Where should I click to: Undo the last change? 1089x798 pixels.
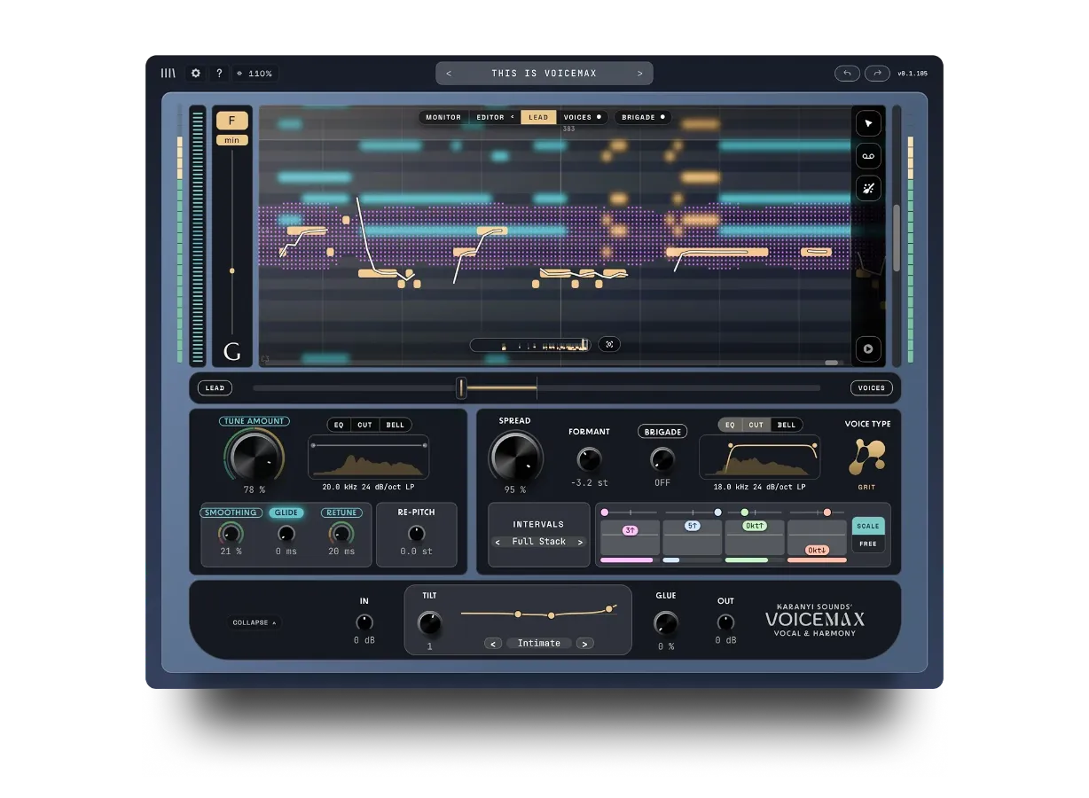[847, 74]
